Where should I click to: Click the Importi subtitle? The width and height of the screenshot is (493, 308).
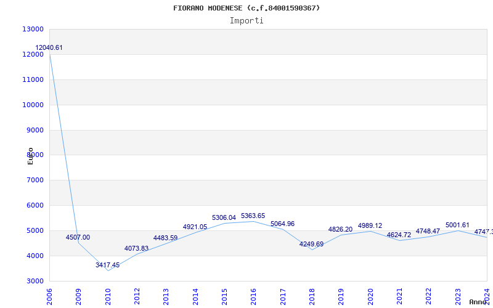(x=246, y=21)
